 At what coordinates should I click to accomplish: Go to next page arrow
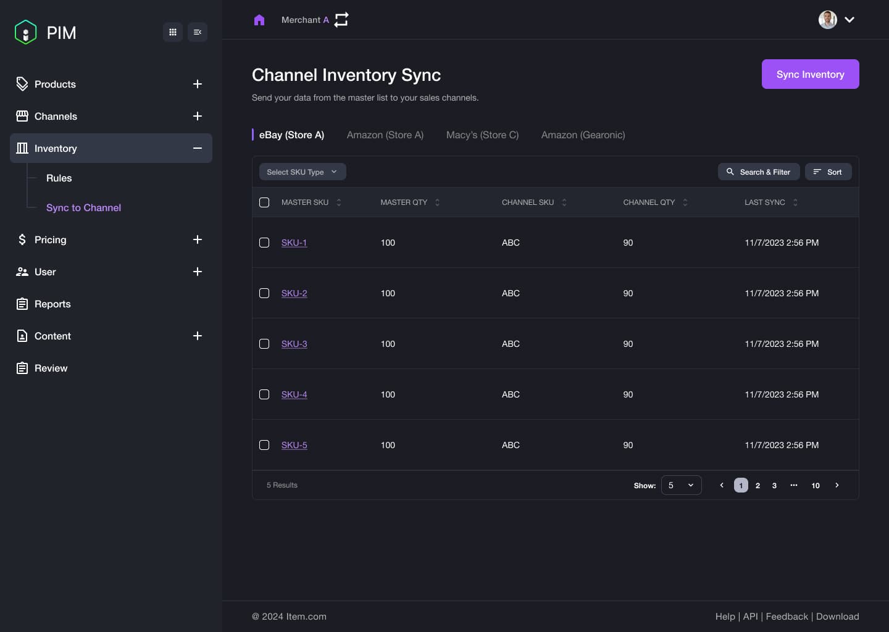837,485
